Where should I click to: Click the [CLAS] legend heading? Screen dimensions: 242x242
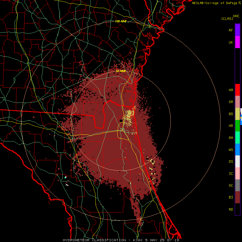227,19
